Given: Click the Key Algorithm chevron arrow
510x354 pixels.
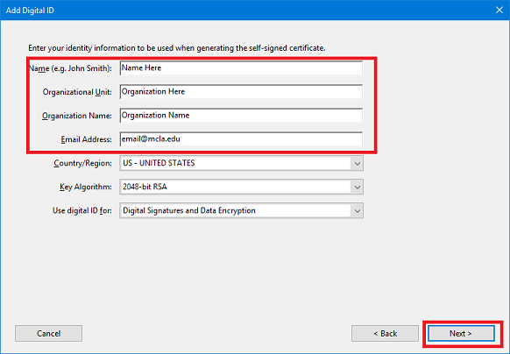Looking at the screenshot, I should coord(358,187).
